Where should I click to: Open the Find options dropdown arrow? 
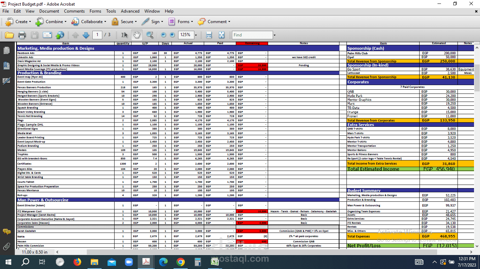(274, 35)
